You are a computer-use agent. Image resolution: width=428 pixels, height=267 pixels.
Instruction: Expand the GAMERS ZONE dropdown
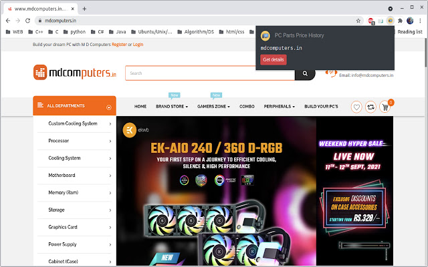tap(213, 107)
